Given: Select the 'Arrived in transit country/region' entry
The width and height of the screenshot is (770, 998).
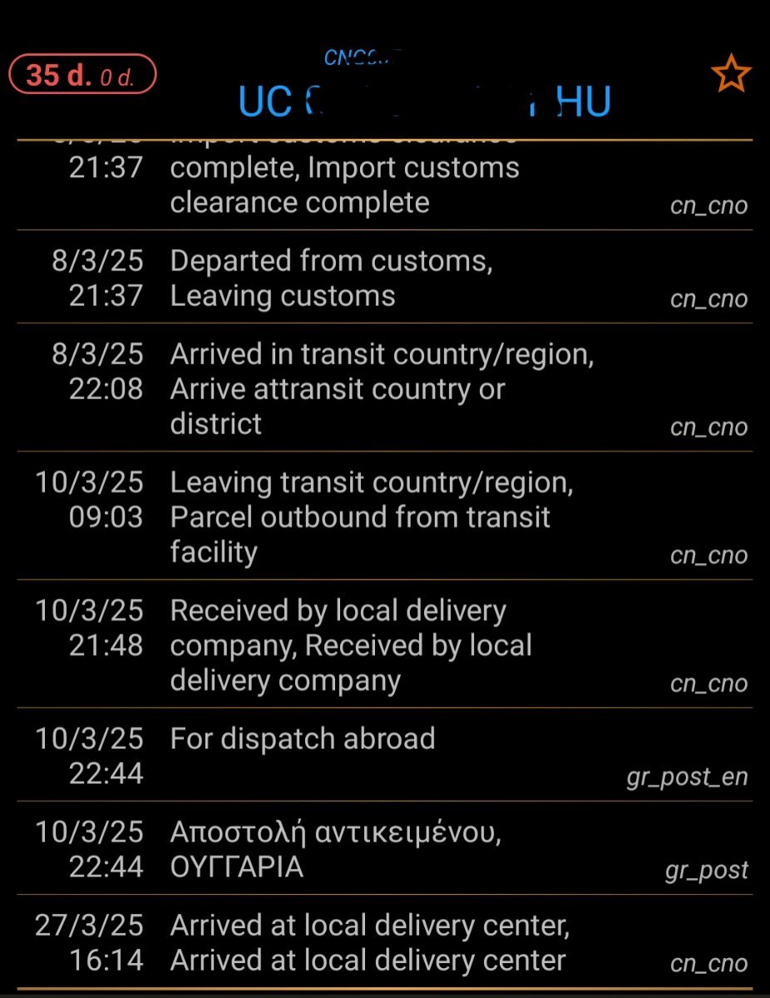Looking at the screenshot, I should [x=384, y=388].
